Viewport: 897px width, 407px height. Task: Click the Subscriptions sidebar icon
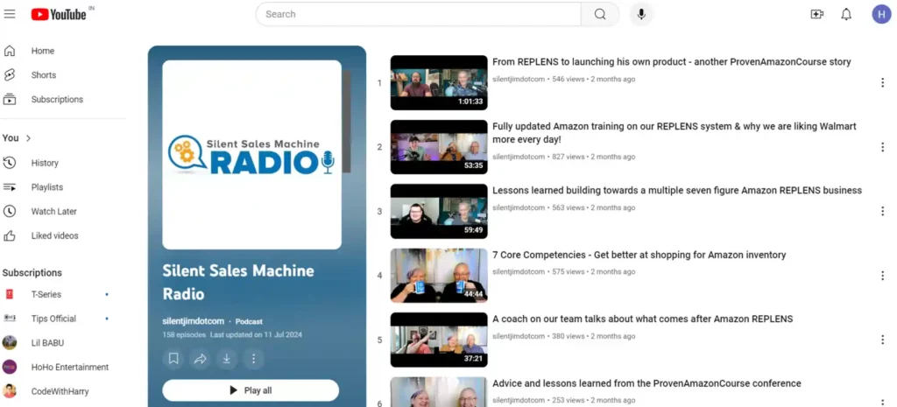(x=10, y=100)
